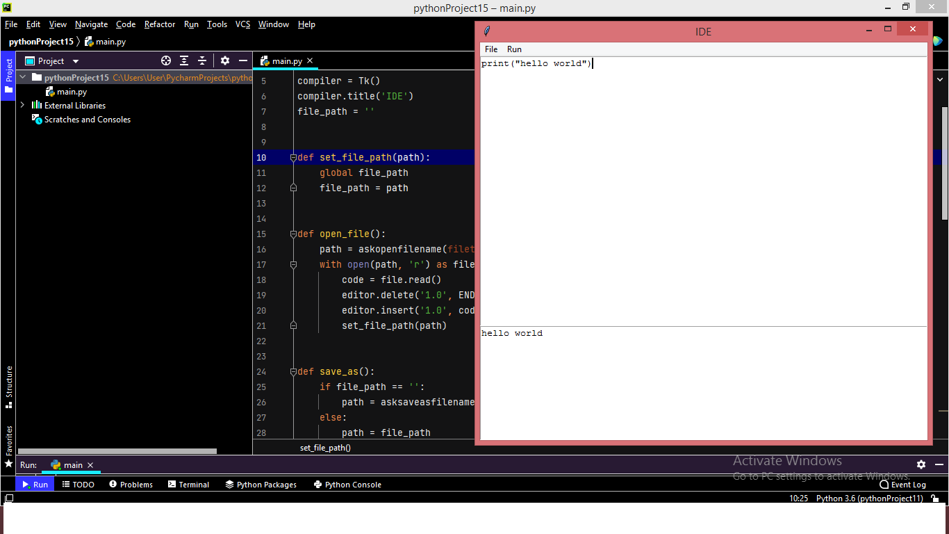Toggle the Problems tool window
The image size is (949, 534).
click(x=131, y=484)
